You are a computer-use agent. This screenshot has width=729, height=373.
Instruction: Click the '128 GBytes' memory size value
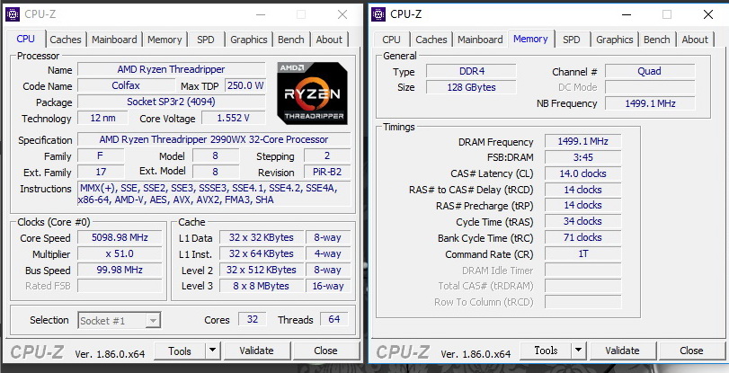point(471,87)
